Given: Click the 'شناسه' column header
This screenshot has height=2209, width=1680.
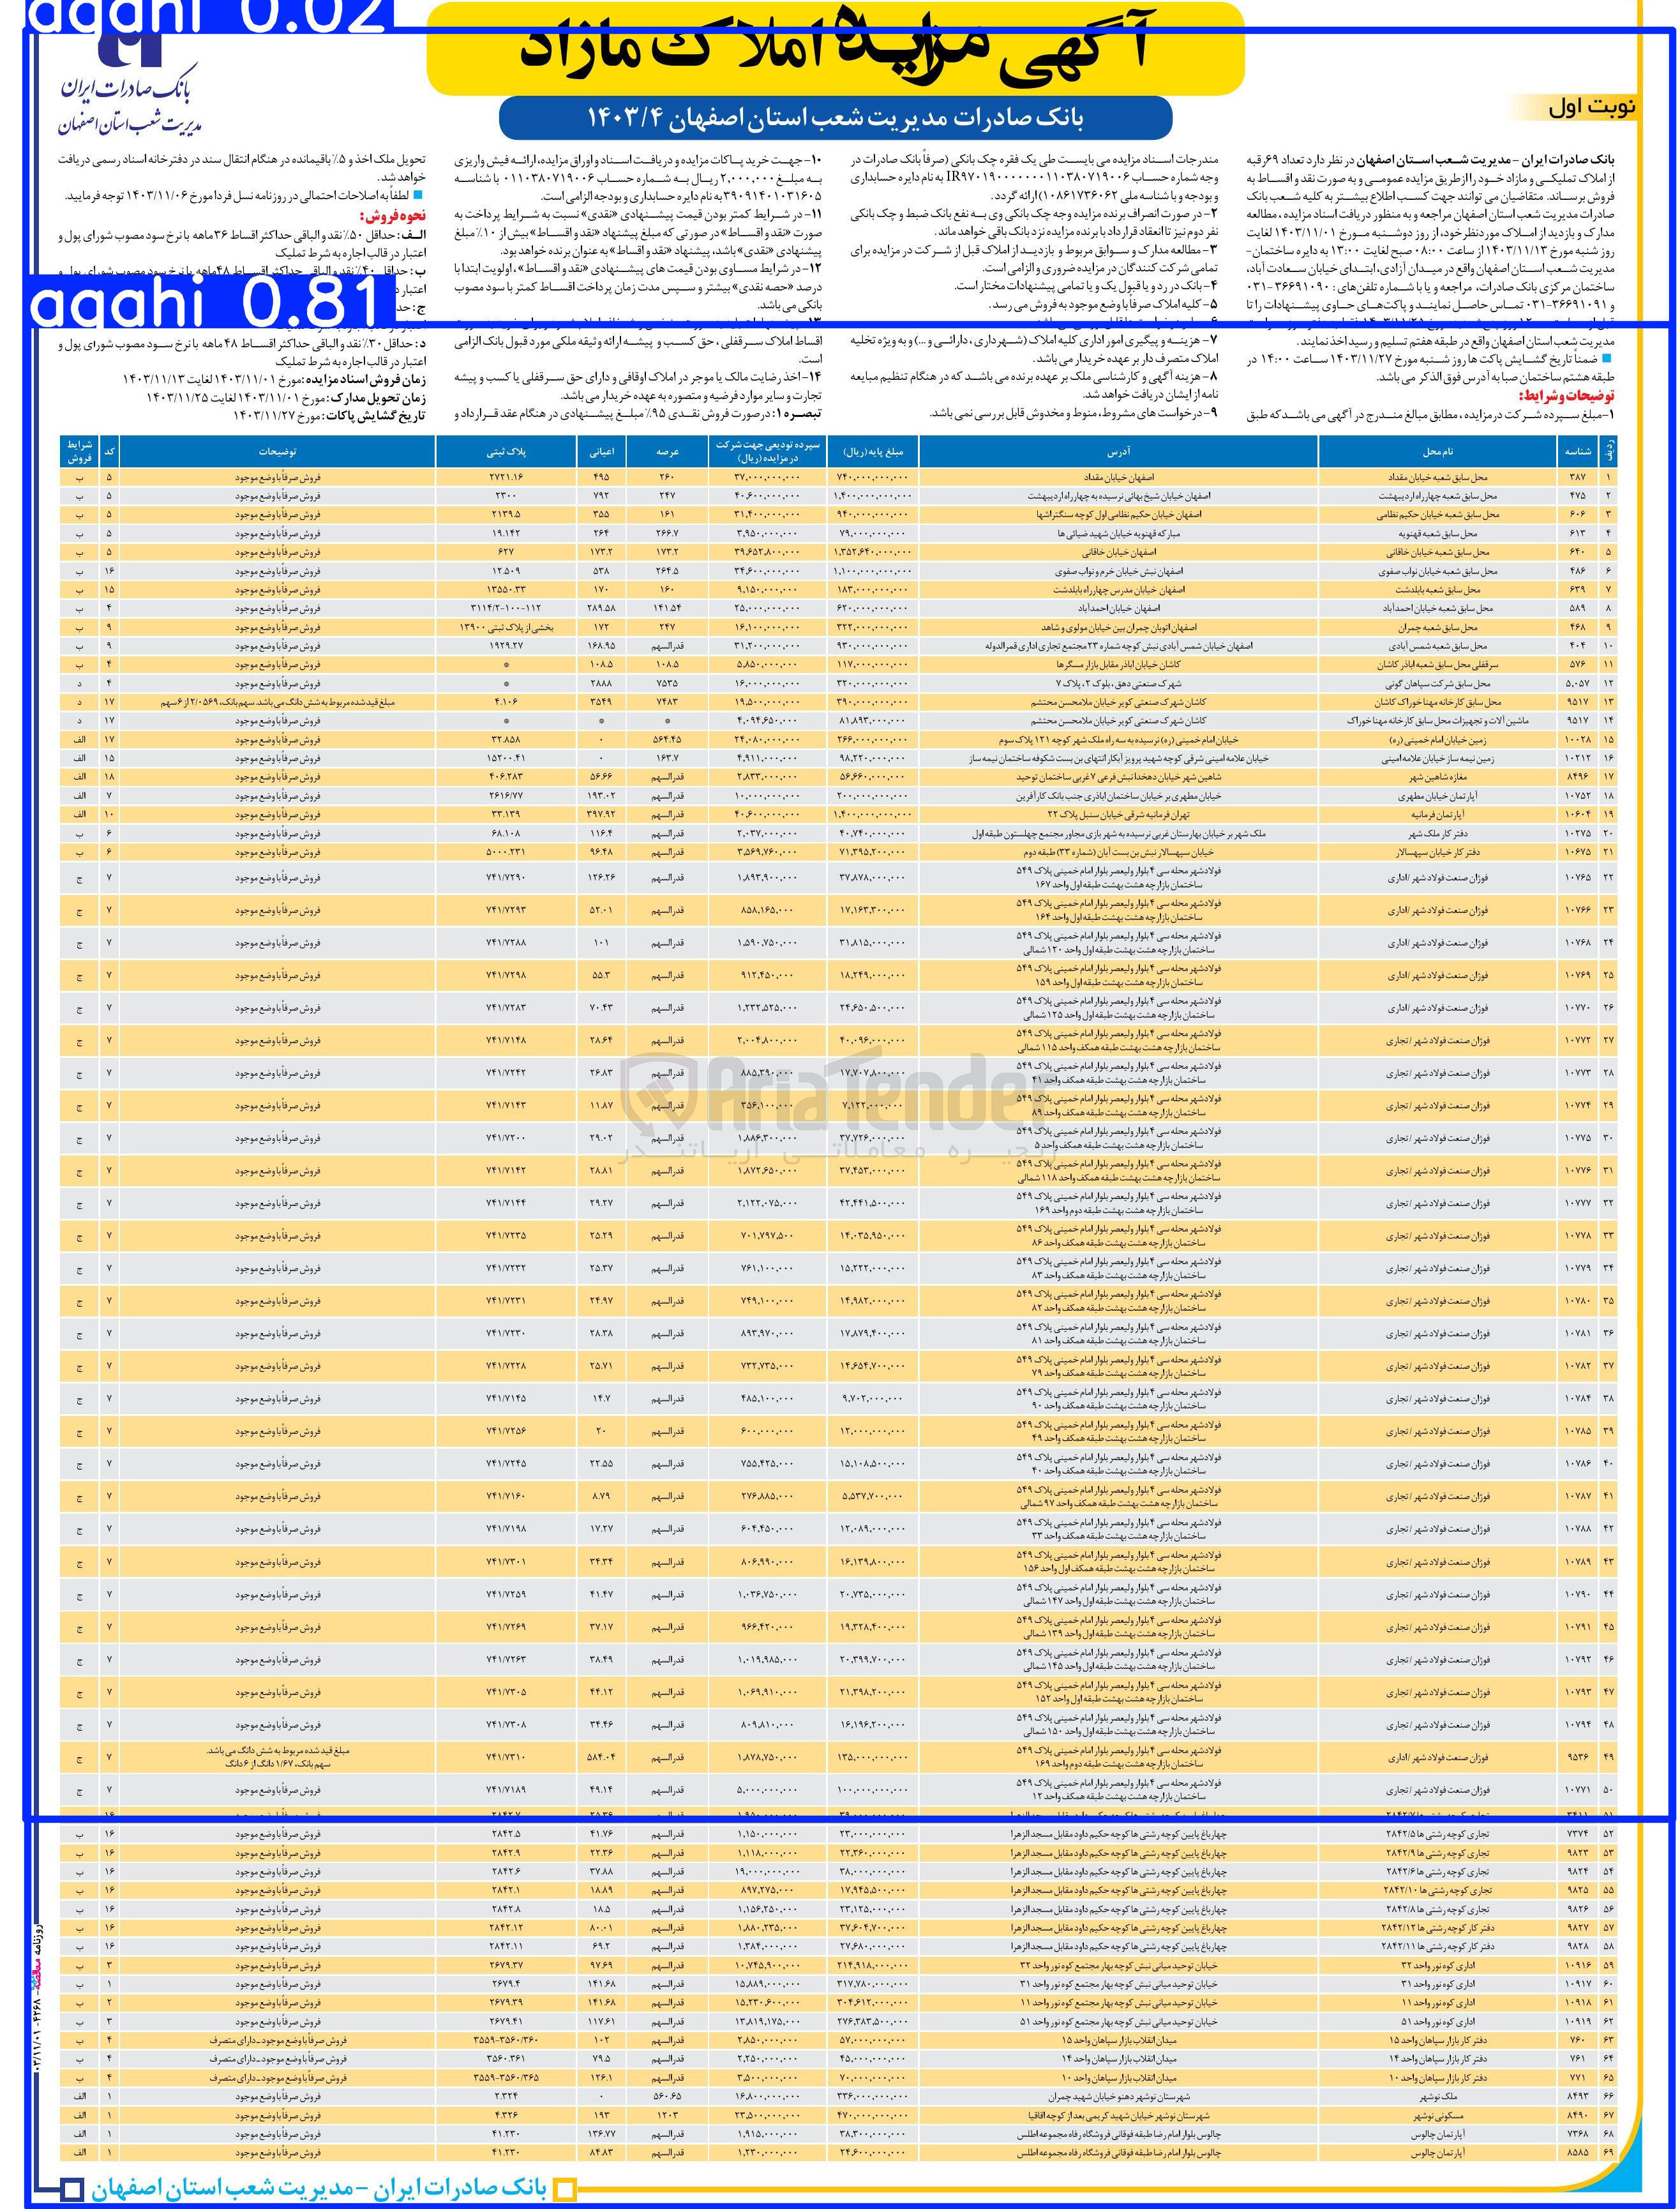Looking at the screenshot, I should point(1577,451).
